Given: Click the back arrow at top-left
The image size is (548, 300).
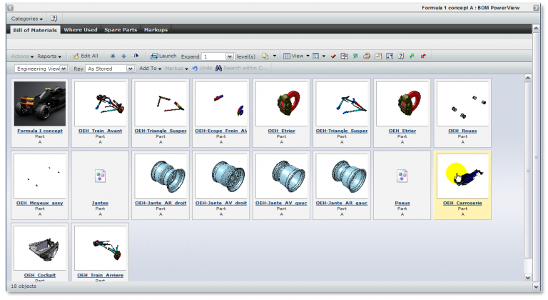Looking at the screenshot, I should coord(11,8).
